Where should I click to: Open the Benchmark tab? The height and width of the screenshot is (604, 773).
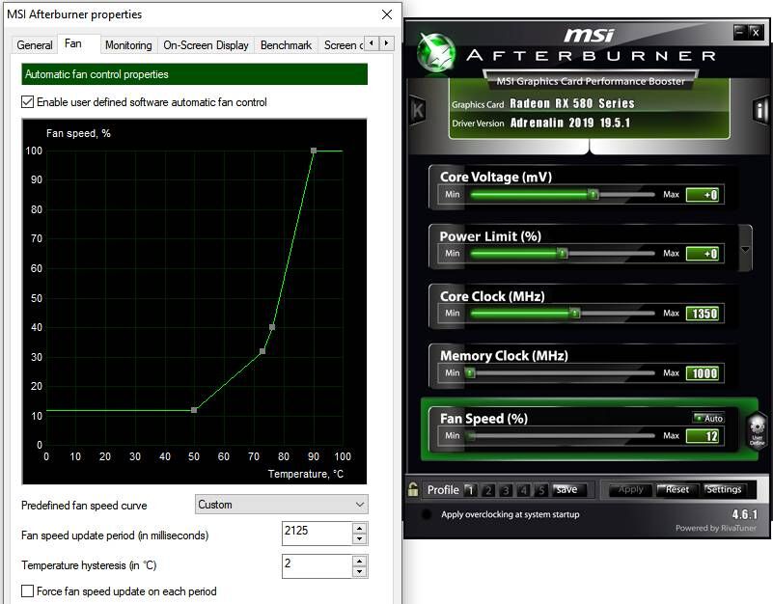click(x=286, y=45)
